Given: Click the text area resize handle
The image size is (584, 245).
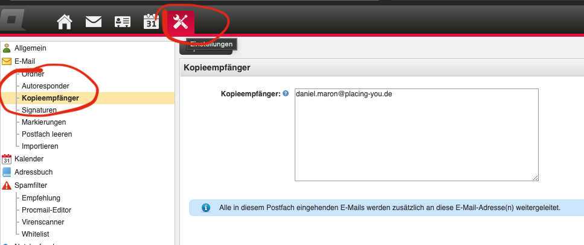Looking at the screenshot, I should [x=535, y=178].
